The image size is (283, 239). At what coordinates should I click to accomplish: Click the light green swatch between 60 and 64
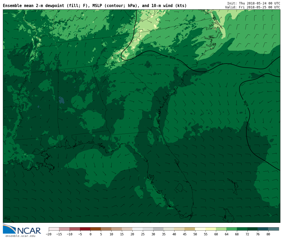(221, 229)
